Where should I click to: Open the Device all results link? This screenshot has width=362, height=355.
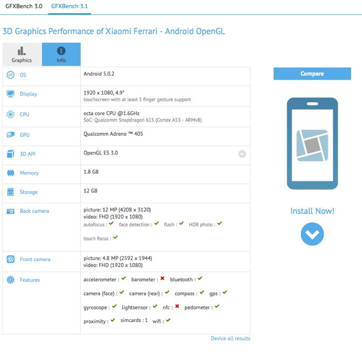point(230,338)
